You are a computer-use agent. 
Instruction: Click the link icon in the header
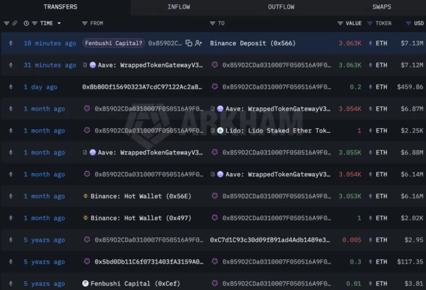(14, 23)
